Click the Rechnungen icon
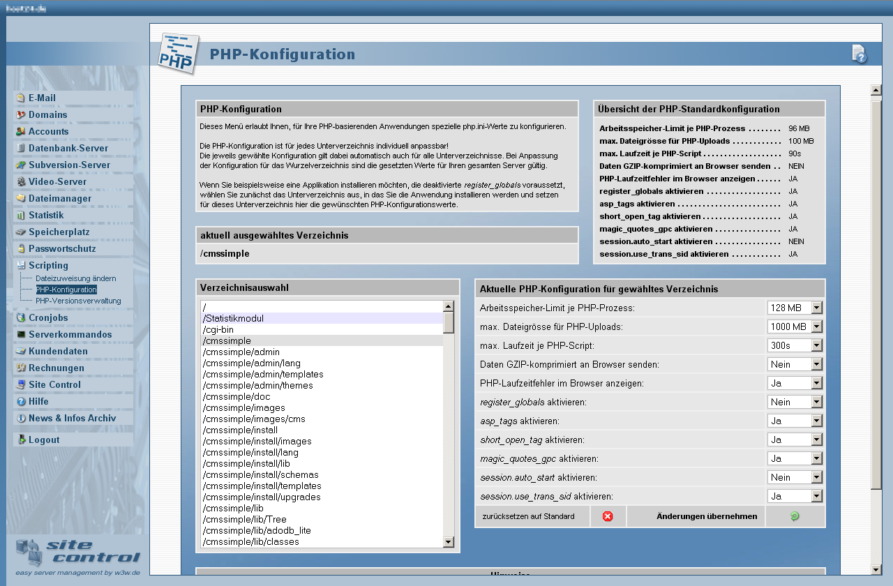The height and width of the screenshot is (586, 893). [x=22, y=368]
